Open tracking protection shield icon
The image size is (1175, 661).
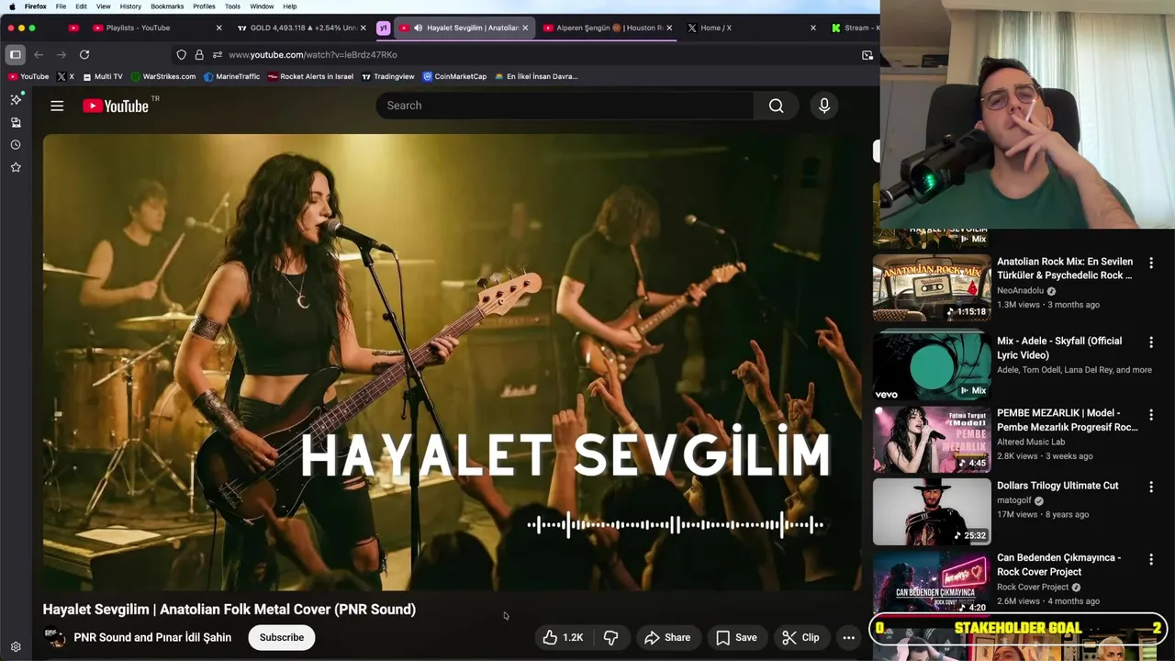pos(181,55)
